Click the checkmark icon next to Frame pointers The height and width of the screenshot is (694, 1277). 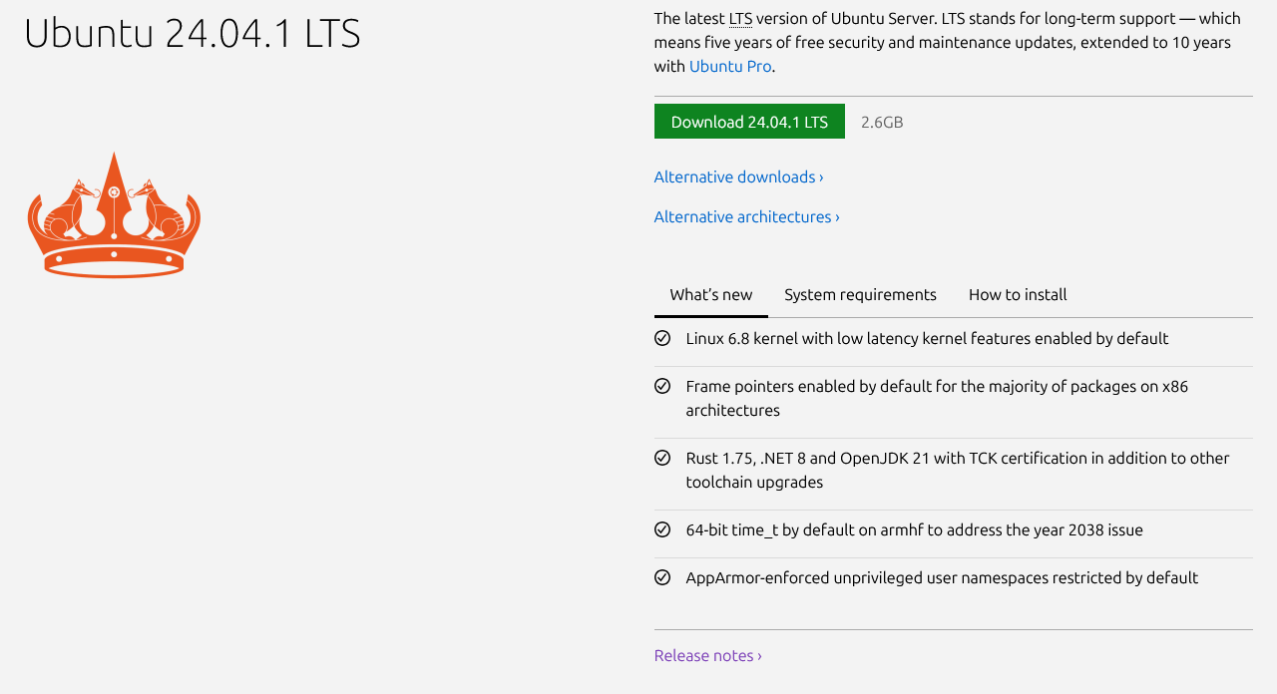662,386
